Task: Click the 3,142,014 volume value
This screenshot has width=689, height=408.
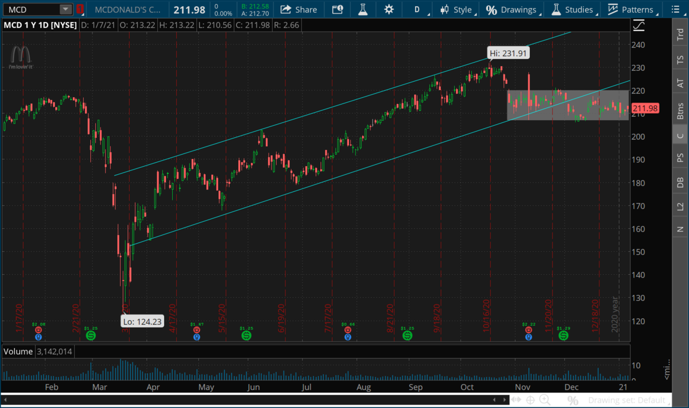Action: pyautogui.click(x=55, y=351)
